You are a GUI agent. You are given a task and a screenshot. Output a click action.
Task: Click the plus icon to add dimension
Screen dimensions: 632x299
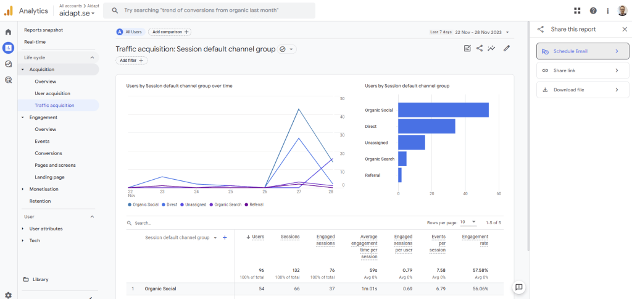tap(225, 238)
